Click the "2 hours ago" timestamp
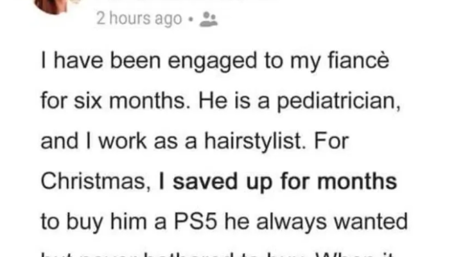Viewport: 472px width, 257px height. 139,20
